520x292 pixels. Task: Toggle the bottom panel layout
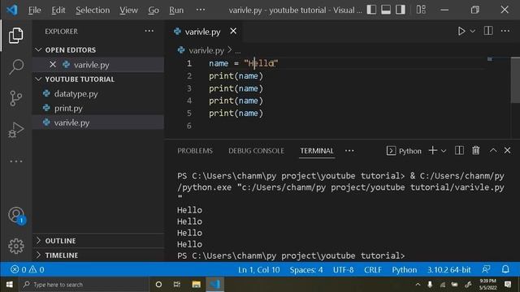386,10
